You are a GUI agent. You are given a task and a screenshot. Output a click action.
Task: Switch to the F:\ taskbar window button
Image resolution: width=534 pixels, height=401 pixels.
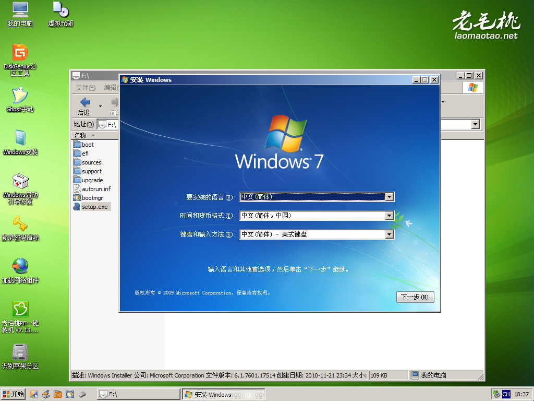[139, 394]
